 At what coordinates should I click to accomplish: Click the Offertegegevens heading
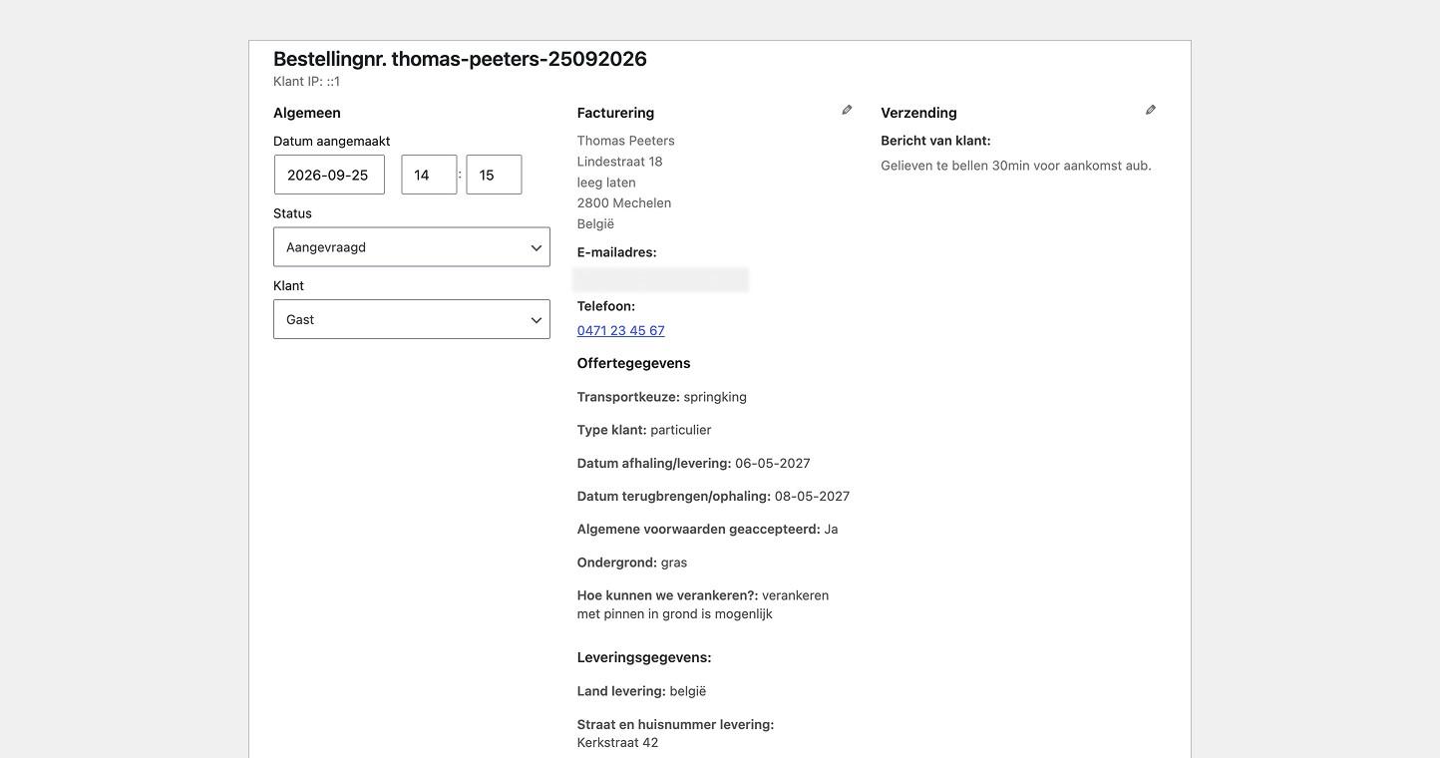[x=633, y=363]
